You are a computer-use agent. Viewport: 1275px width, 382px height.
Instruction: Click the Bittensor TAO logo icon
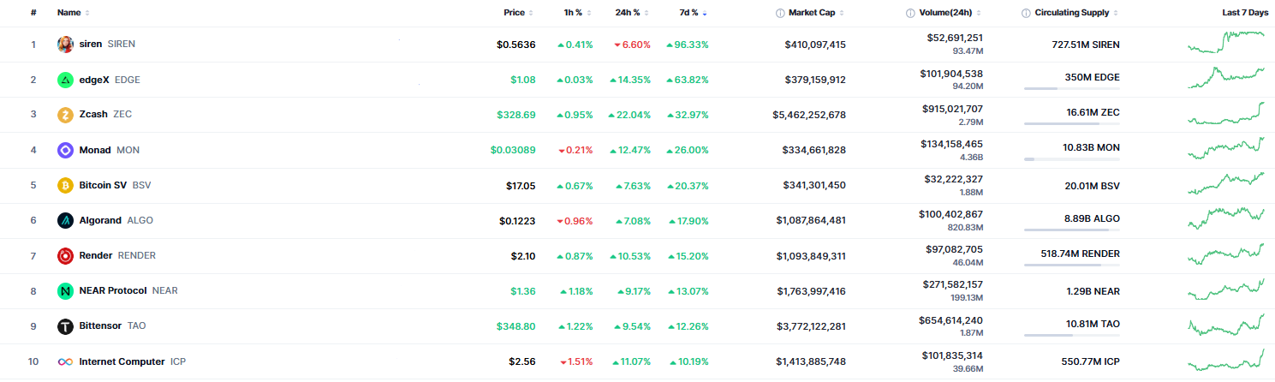pos(65,326)
